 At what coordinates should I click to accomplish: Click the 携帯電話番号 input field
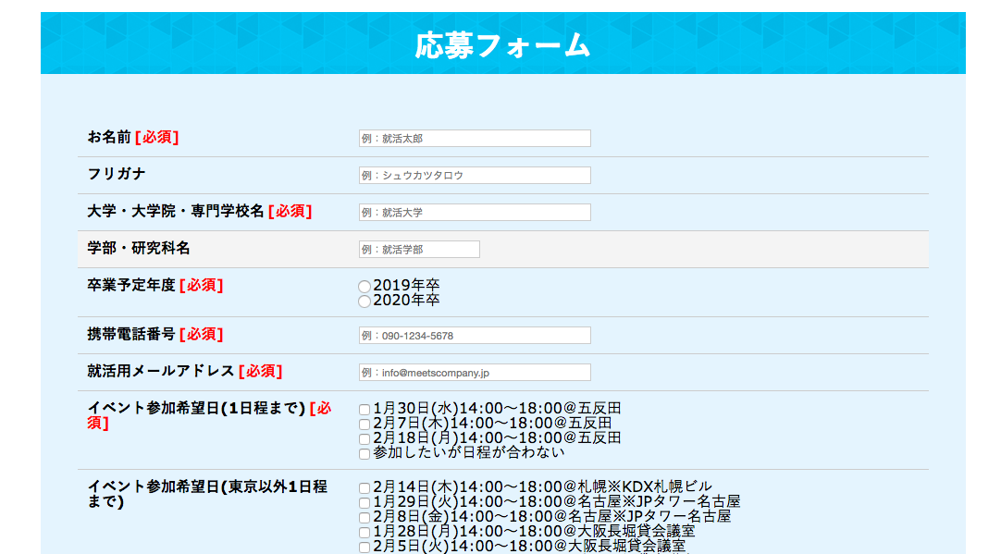475,336
